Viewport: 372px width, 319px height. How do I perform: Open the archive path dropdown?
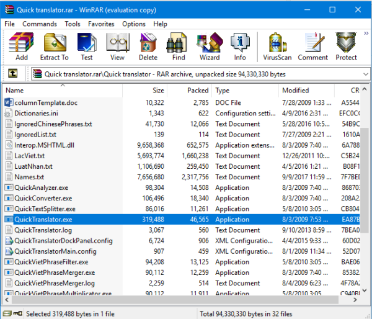[x=366, y=74]
